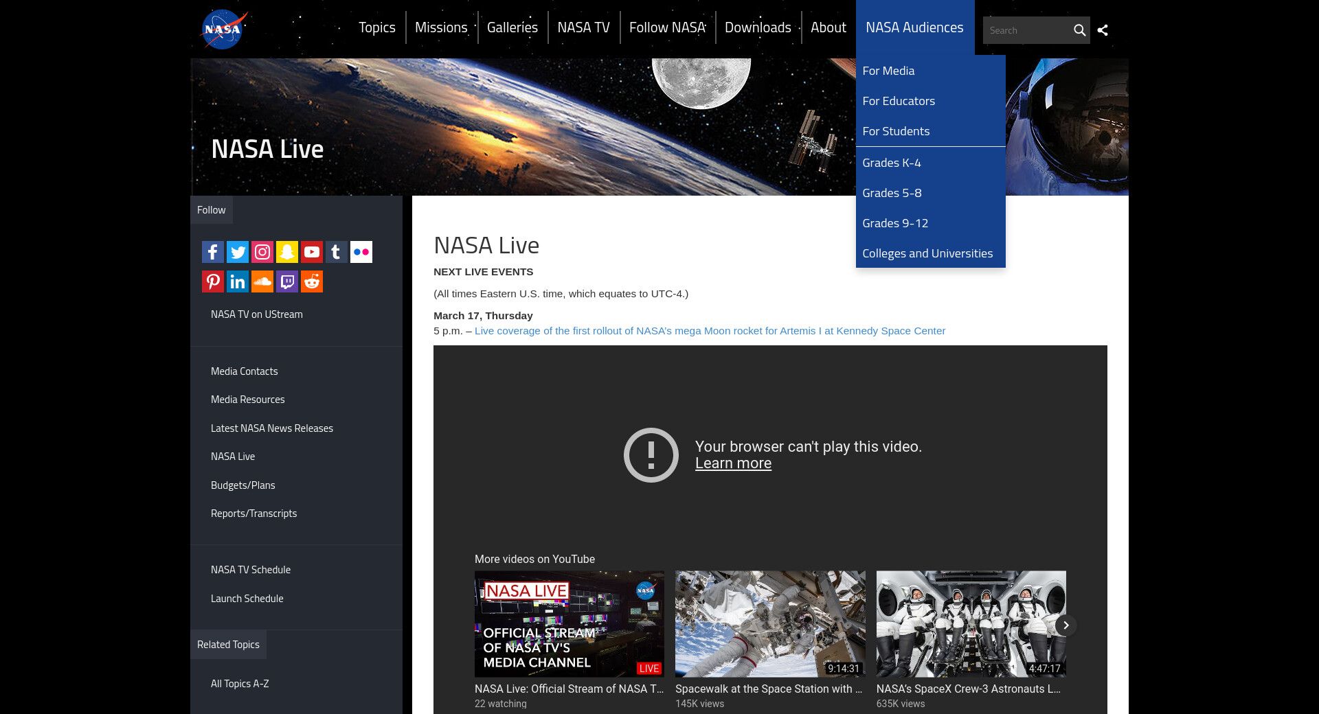Show next videos with carousel arrow
The image size is (1319, 714).
(1066, 625)
